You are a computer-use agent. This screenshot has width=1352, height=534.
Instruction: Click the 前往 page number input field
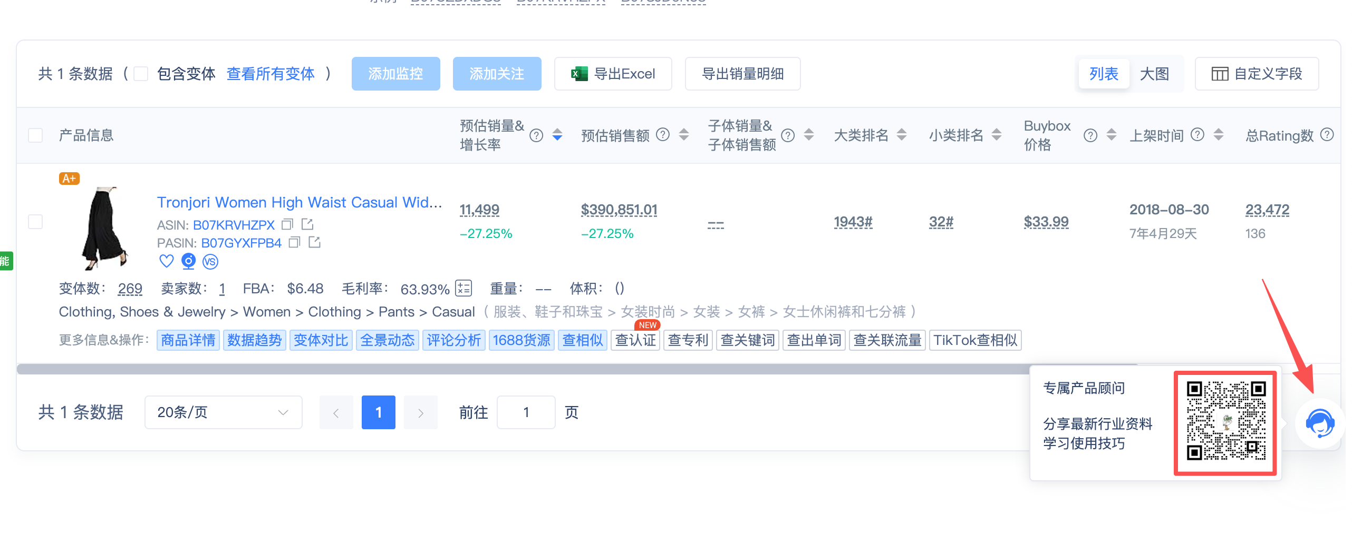[x=526, y=412]
